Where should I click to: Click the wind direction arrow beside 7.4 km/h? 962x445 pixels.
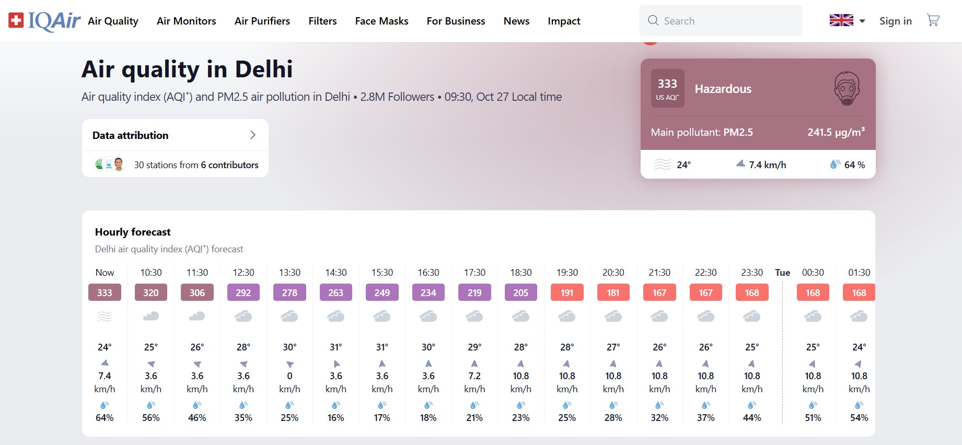[740, 164]
